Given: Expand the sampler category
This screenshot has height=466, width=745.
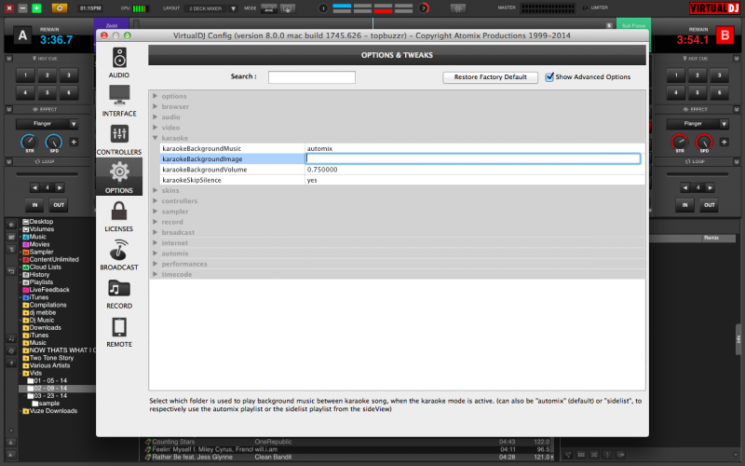Looking at the screenshot, I should 155,212.
